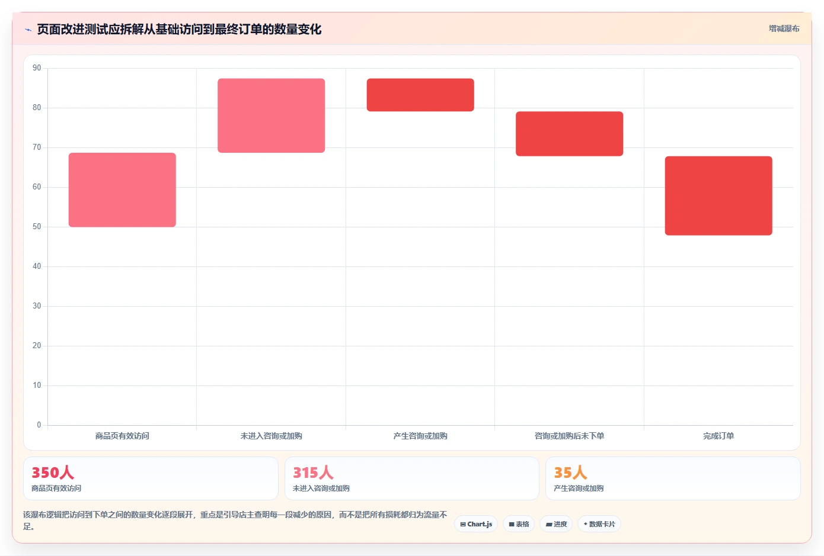The image size is (824, 556).
Task: Select the 咨询或加购后未下单 red bar
Action: click(569, 134)
